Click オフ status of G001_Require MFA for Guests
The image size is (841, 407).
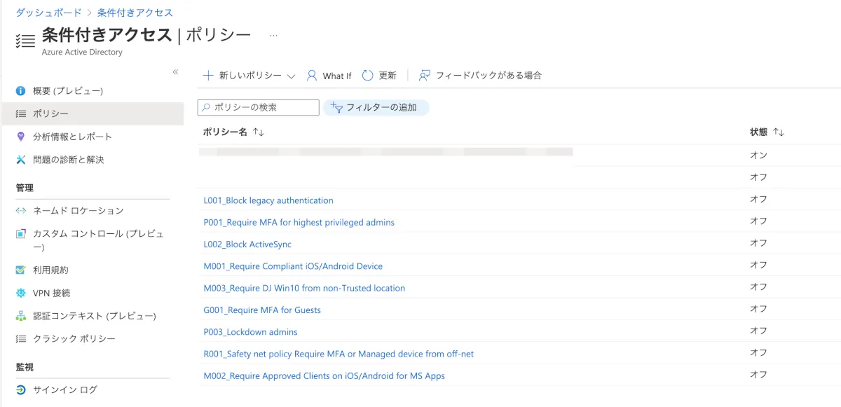coord(759,308)
